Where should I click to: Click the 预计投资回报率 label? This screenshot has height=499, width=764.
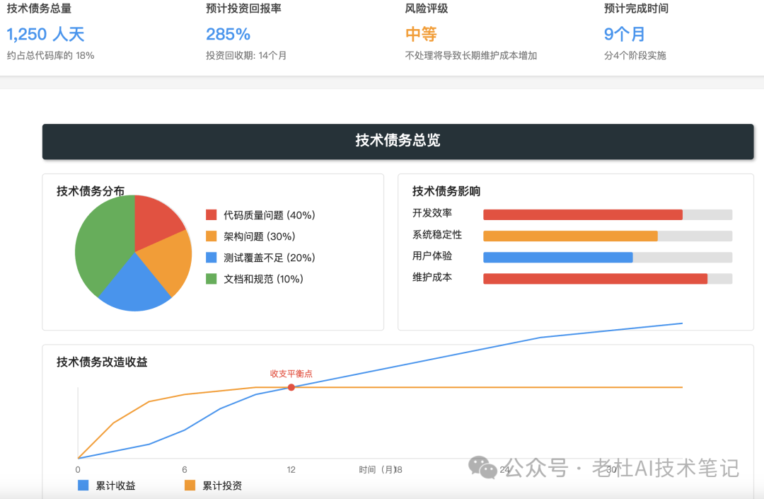click(x=243, y=8)
